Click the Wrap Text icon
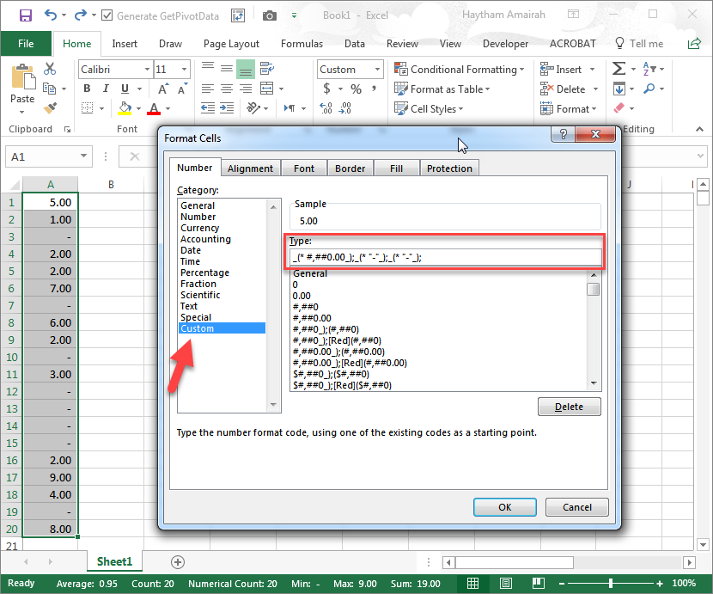The height and width of the screenshot is (594, 713). point(267,69)
